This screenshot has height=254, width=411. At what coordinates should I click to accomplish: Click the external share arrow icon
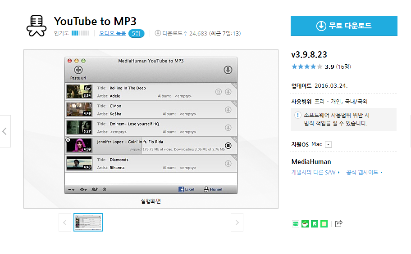click(338, 224)
